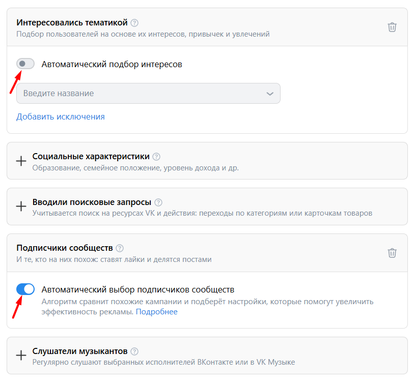This screenshot has width=415, height=383.
Task: Click the 'Автоматический подбор интересов' label
Action: pos(112,65)
